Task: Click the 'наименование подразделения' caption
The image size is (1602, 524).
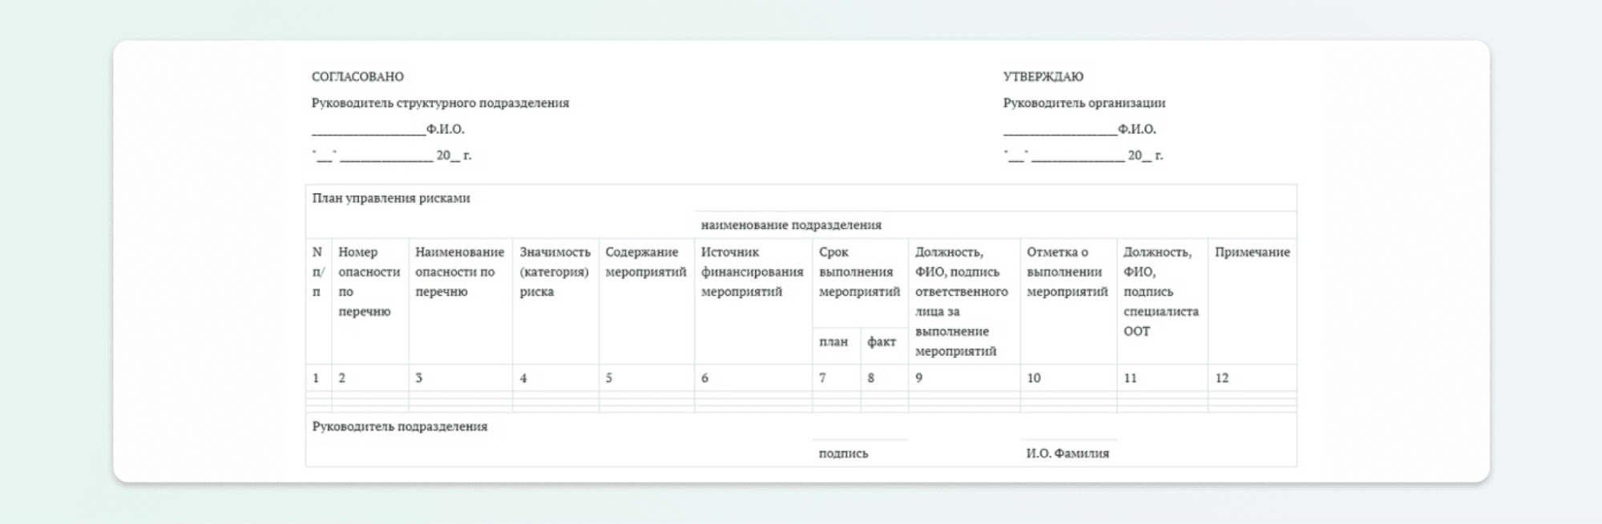Action: [790, 225]
